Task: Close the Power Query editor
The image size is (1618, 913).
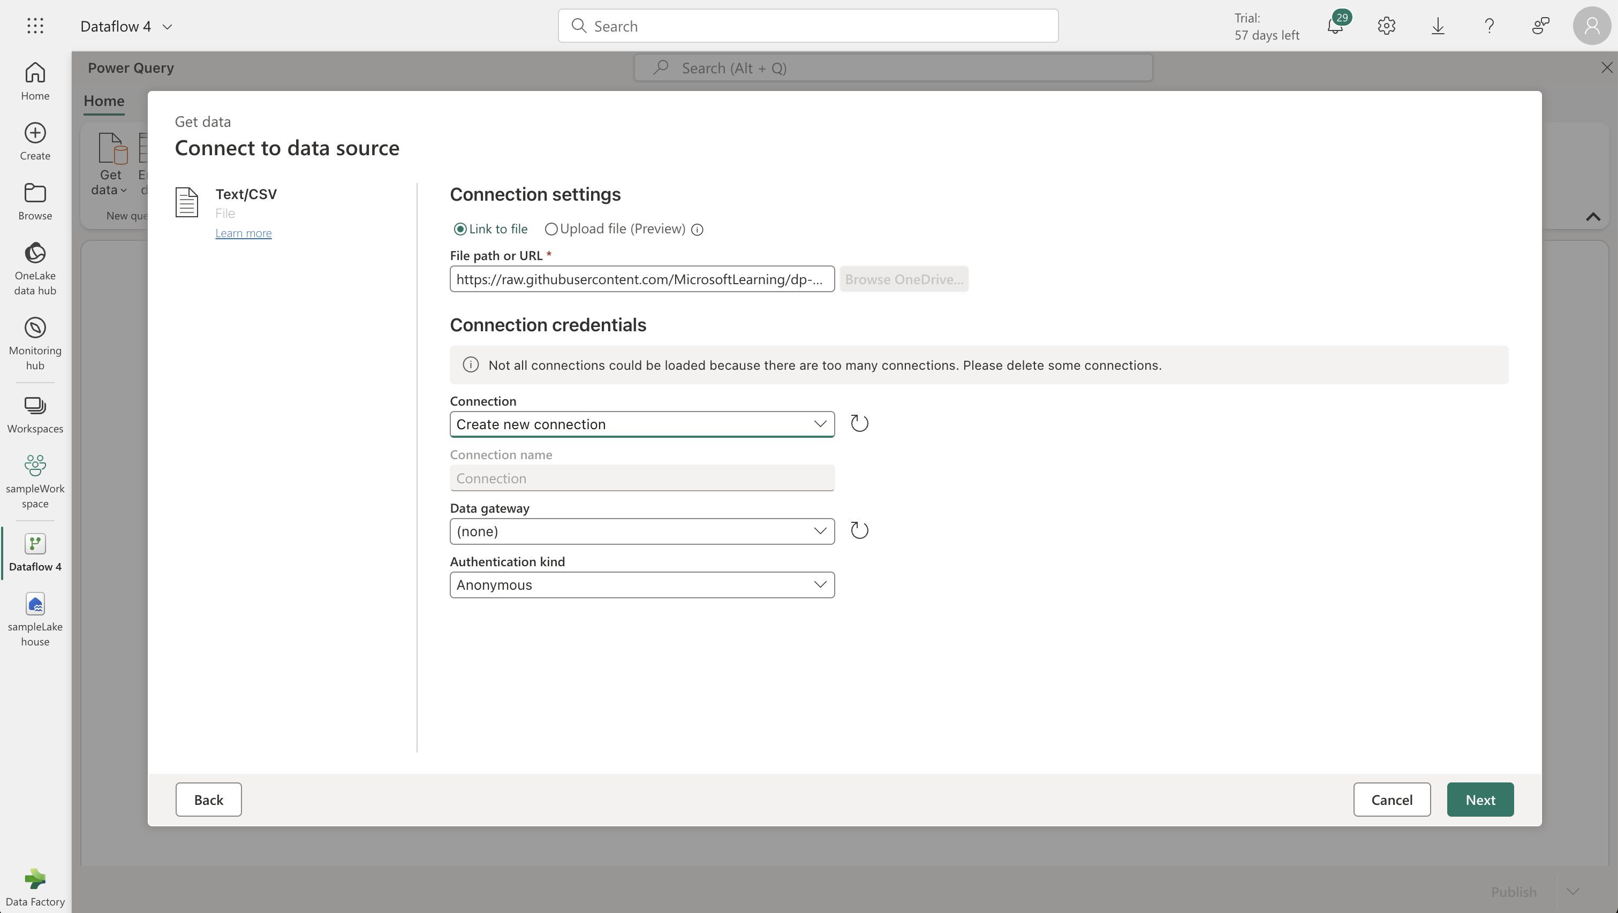Action: (1607, 68)
